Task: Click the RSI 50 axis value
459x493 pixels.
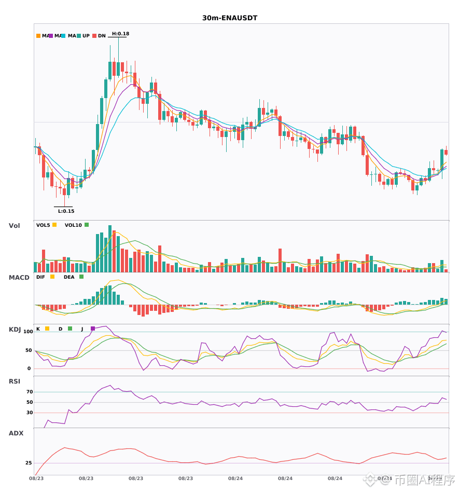Action: pos(30,402)
